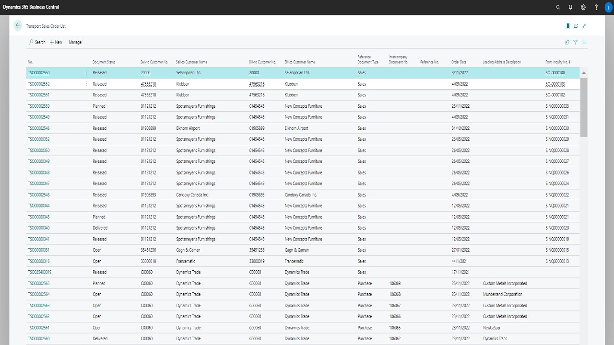The image size is (614, 345).
Task: Click the Dynamics 365 Business Central title
Action: click(31, 7)
